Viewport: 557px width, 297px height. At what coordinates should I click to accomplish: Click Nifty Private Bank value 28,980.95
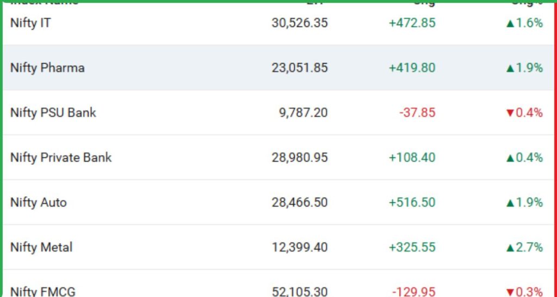(x=300, y=158)
